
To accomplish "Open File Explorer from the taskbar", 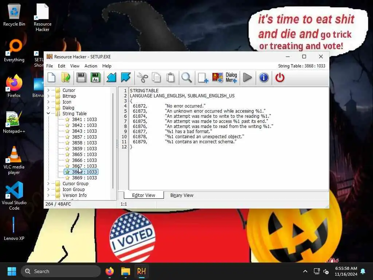I will [x=125, y=271].
